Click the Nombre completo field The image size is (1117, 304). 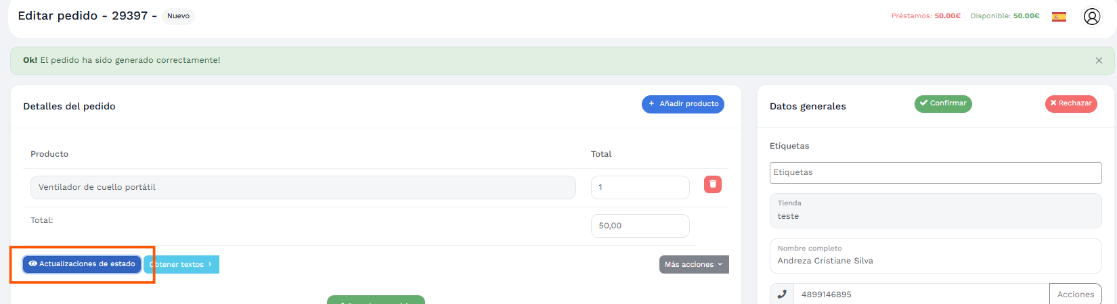(x=936, y=256)
